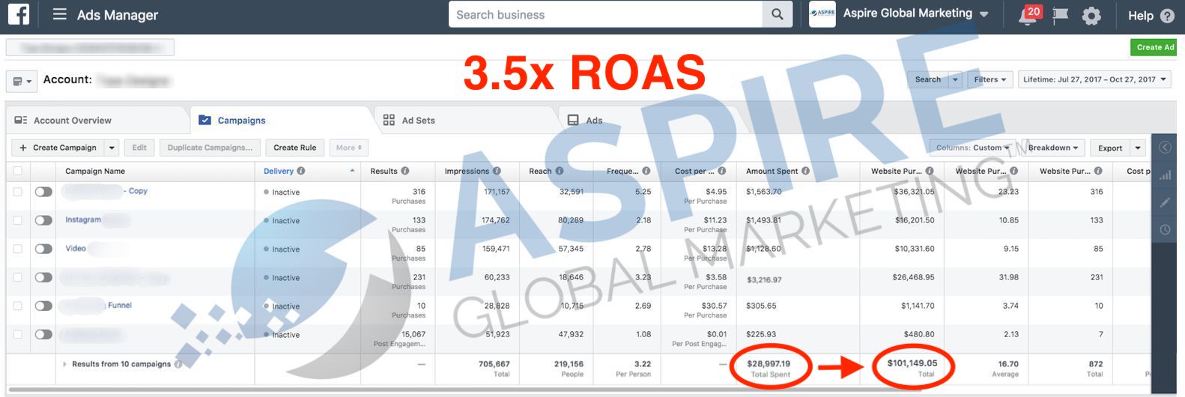Check the box for the '- Copy' campaign row
Screen dimensions: 1185x397
[x=17, y=192]
